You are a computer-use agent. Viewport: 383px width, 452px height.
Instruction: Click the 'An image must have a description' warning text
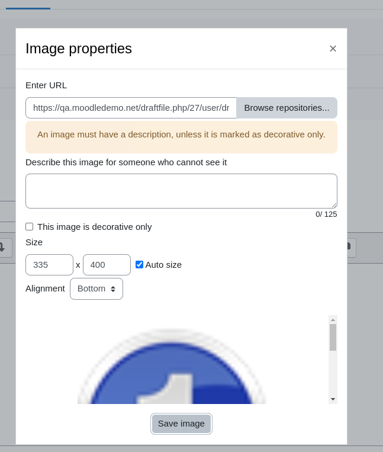(x=181, y=134)
